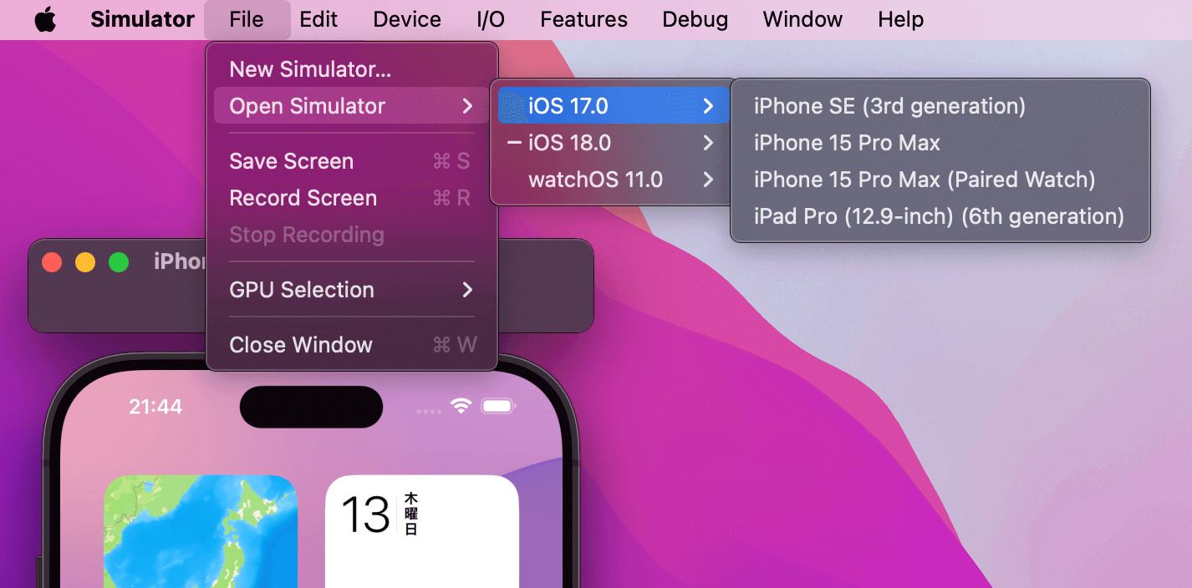Choose Close Window menu item

point(351,345)
